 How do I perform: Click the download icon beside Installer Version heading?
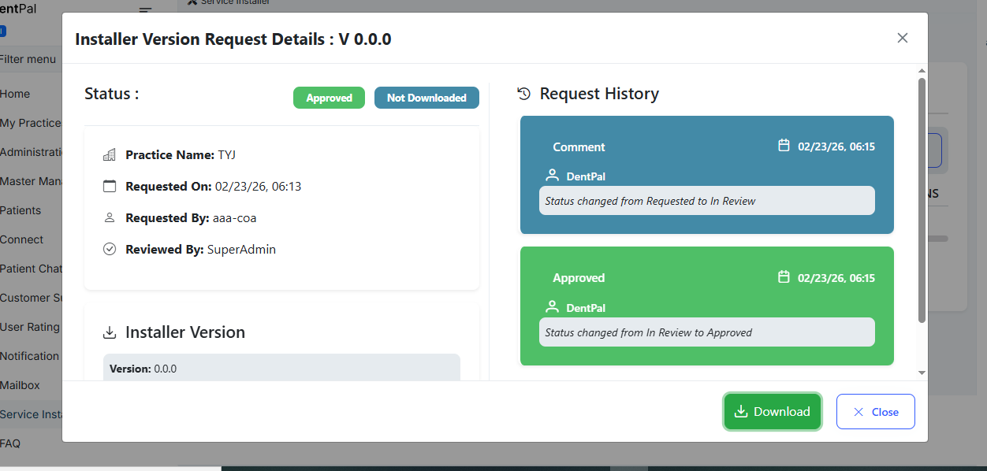[110, 333]
